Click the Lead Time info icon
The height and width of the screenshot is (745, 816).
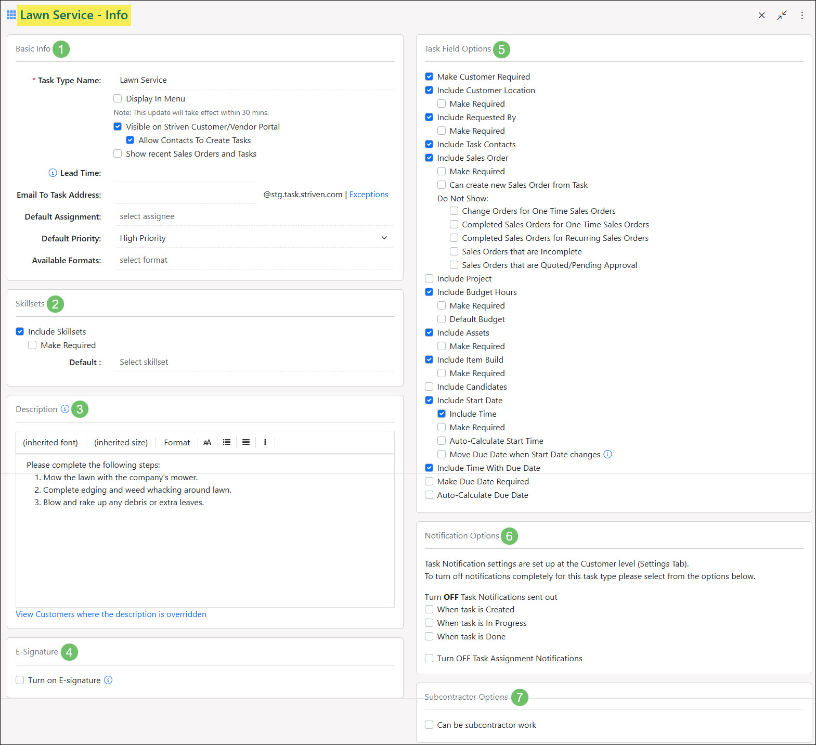click(53, 173)
